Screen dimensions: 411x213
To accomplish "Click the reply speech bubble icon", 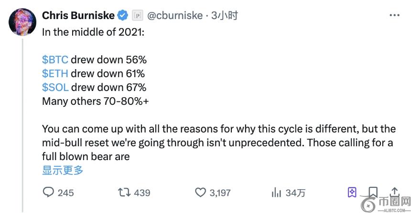I will click(49, 192).
